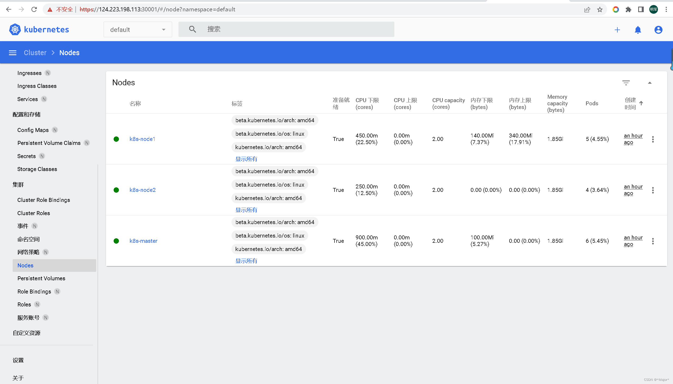Click the browser reload icon
The image size is (673, 384).
pyautogui.click(x=34, y=9)
